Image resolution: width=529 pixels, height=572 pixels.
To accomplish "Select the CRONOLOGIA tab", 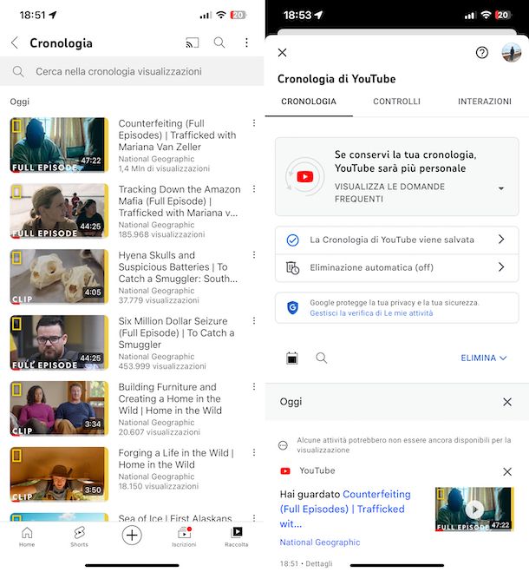I will 309,102.
